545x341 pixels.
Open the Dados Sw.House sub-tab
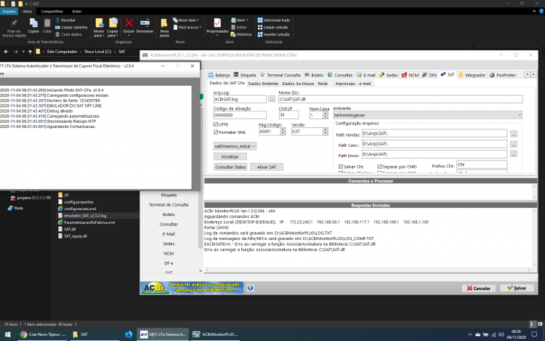(x=298, y=84)
